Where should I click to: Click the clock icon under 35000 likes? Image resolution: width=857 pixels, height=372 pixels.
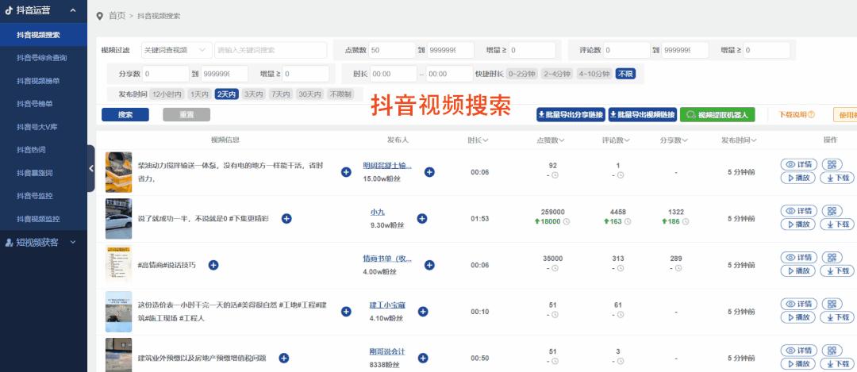pyautogui.click(x=555, y=268)
